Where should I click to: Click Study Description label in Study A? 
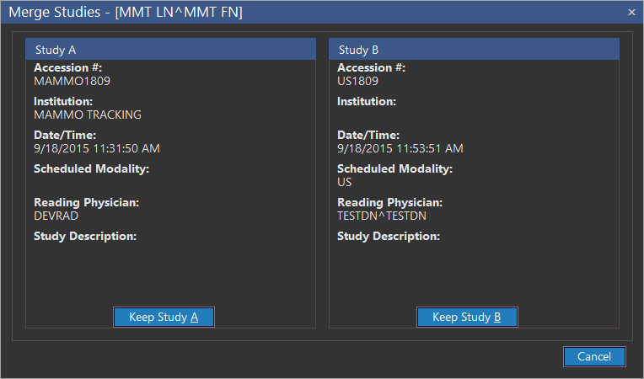click(x=85, y=237)
